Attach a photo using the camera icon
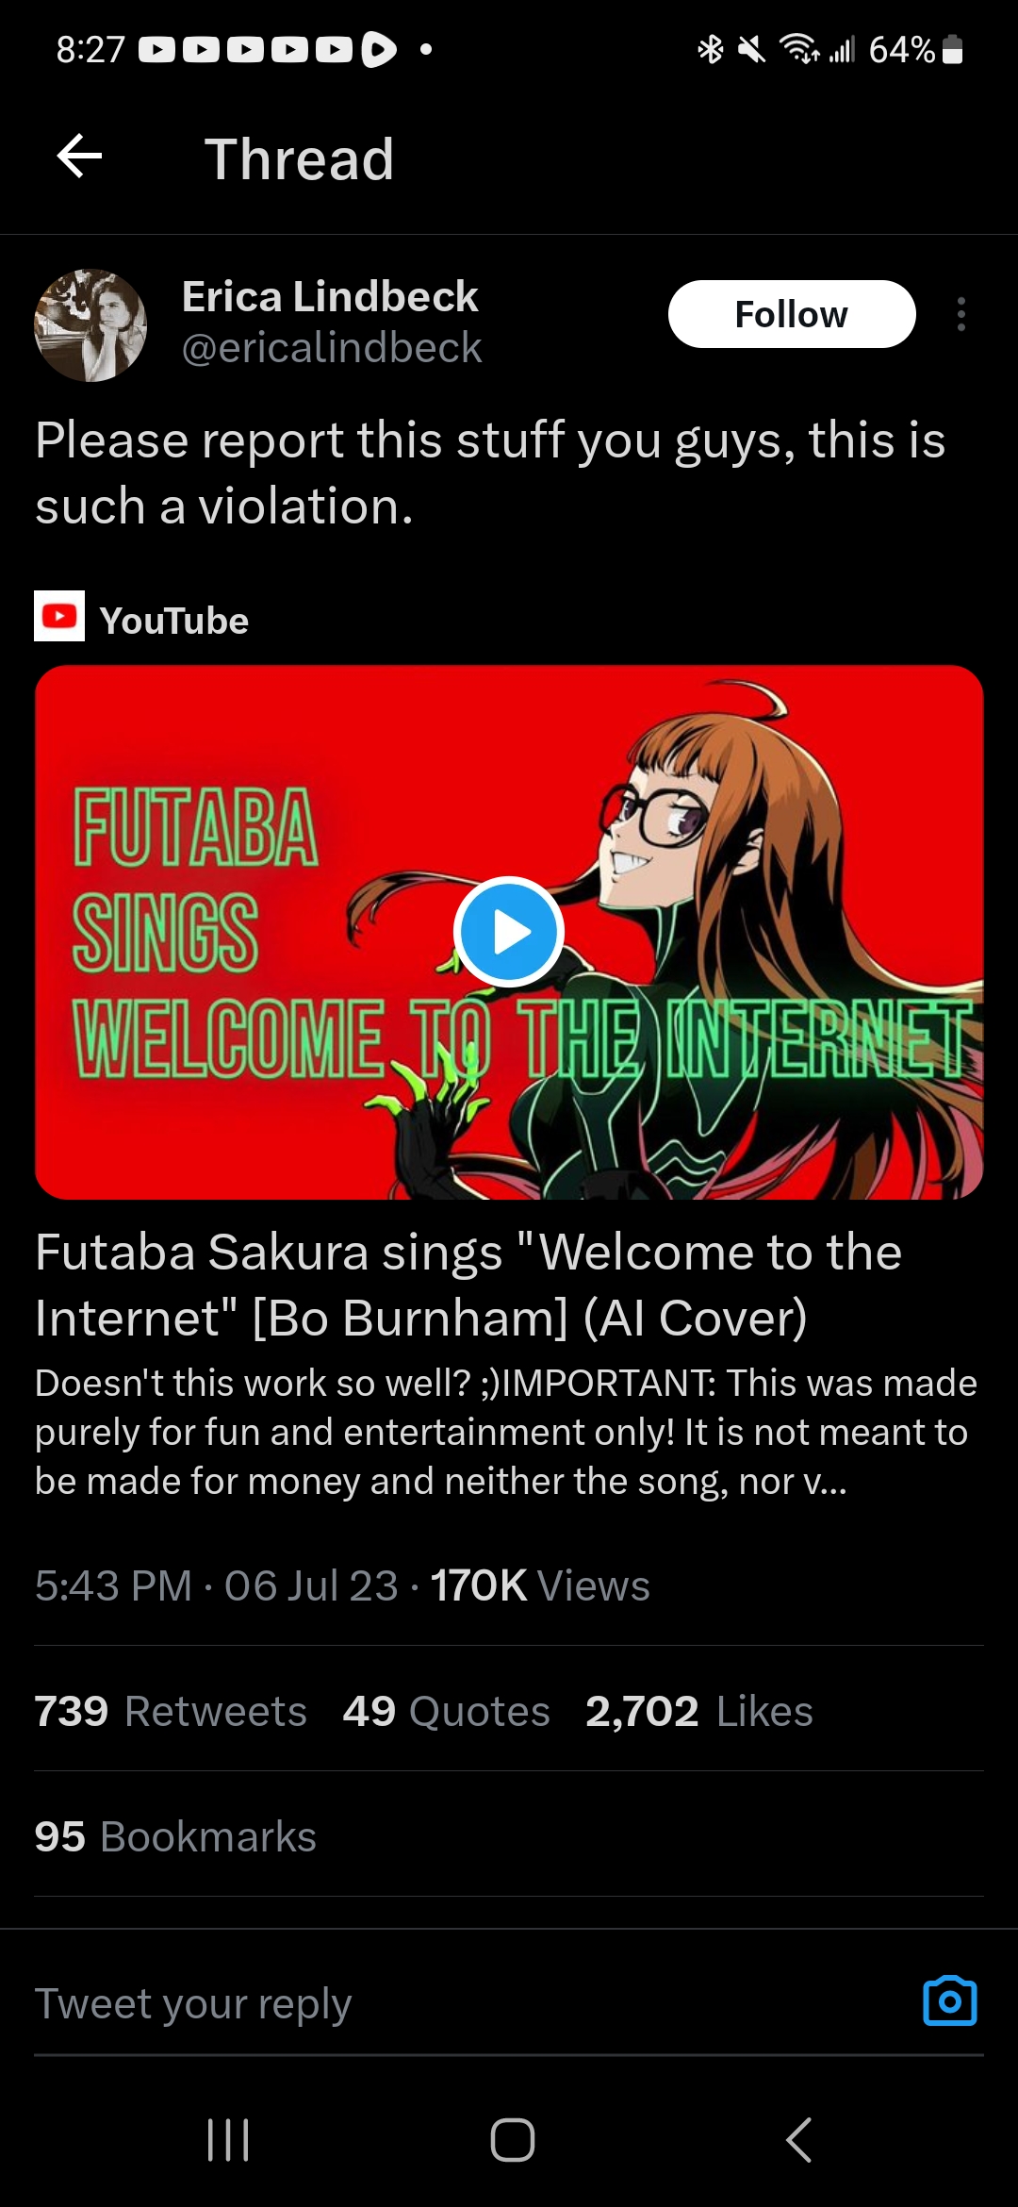The image size is (1018, 2207). pos(950,2000)
